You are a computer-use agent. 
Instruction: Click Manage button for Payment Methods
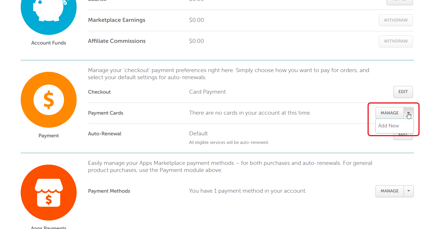point(390,191)
